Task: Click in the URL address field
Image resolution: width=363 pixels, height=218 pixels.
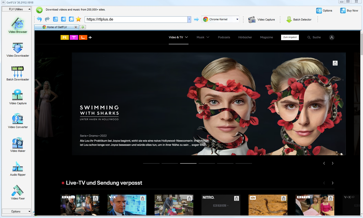Action: pos(136,19)
